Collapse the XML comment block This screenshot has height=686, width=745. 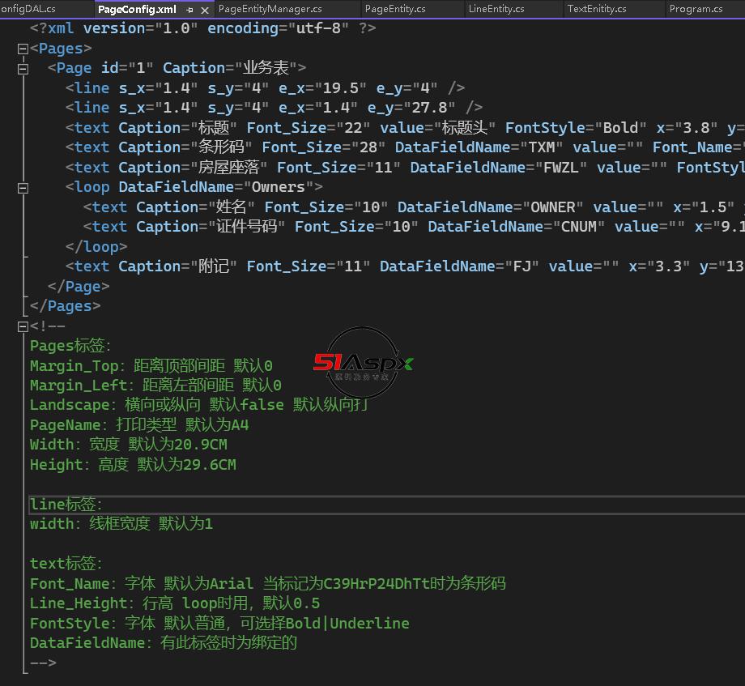[23, 326]
